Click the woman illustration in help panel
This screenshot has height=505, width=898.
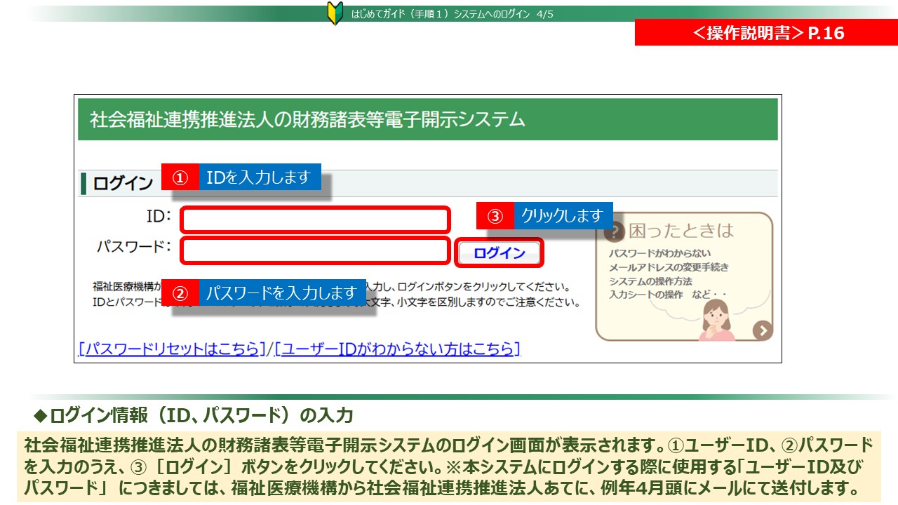tap(716, 319)
